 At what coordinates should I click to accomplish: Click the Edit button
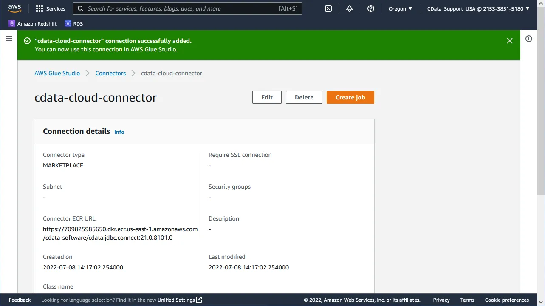pyautogui.click(x=267, y=97)
